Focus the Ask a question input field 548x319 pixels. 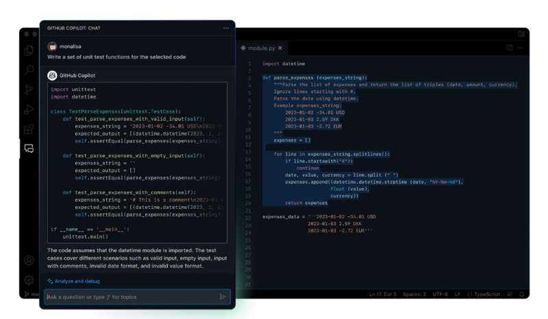[130, 297]
